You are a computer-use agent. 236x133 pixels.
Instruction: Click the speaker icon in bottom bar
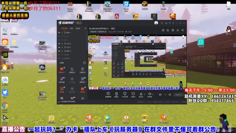(x=149, y=94)
